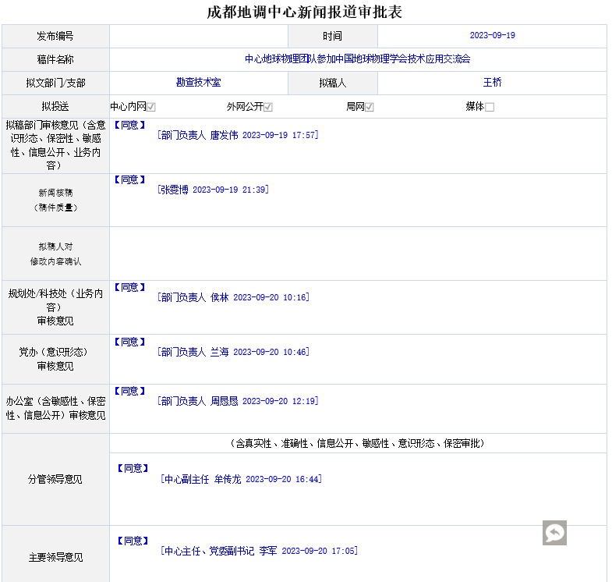
Task: Select the 中心副主任 牟传龙 signature line
Action: click(240, 479)
